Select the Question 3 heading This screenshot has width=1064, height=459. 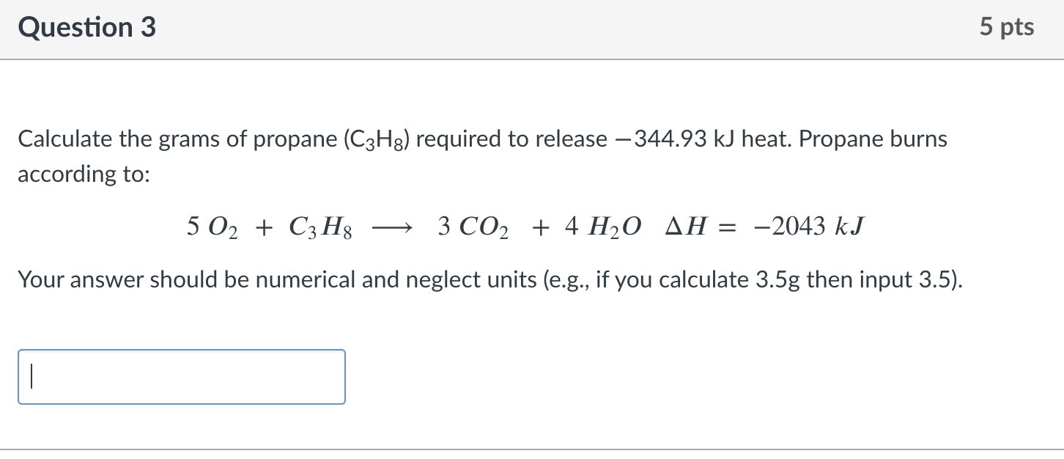point(87,27)
